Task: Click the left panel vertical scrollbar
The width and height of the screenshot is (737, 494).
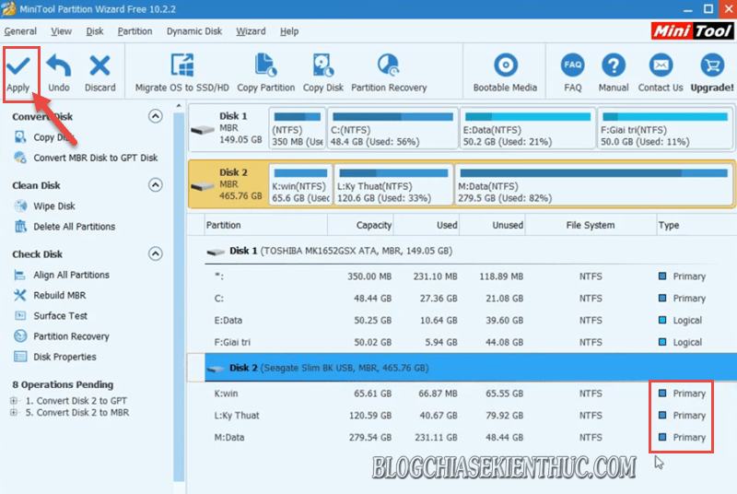Action: click(x=179, y=296)
